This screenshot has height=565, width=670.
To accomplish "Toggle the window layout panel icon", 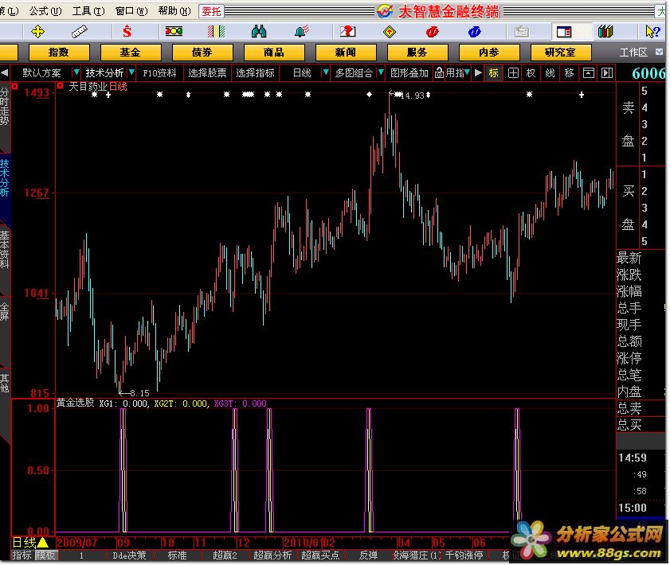I will tap(564, 32).
